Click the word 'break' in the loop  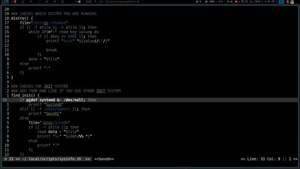[x=52, y=50]
